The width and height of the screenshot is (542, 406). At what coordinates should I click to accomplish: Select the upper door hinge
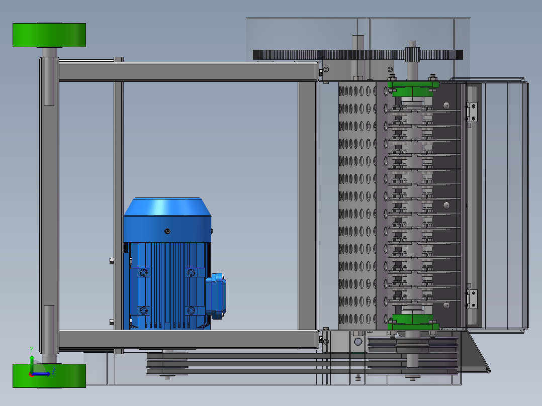point(472,112)
